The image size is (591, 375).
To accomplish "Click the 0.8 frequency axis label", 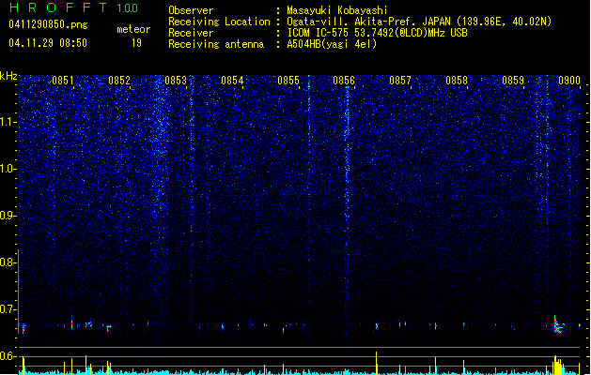I will click(x=8, y=262).
